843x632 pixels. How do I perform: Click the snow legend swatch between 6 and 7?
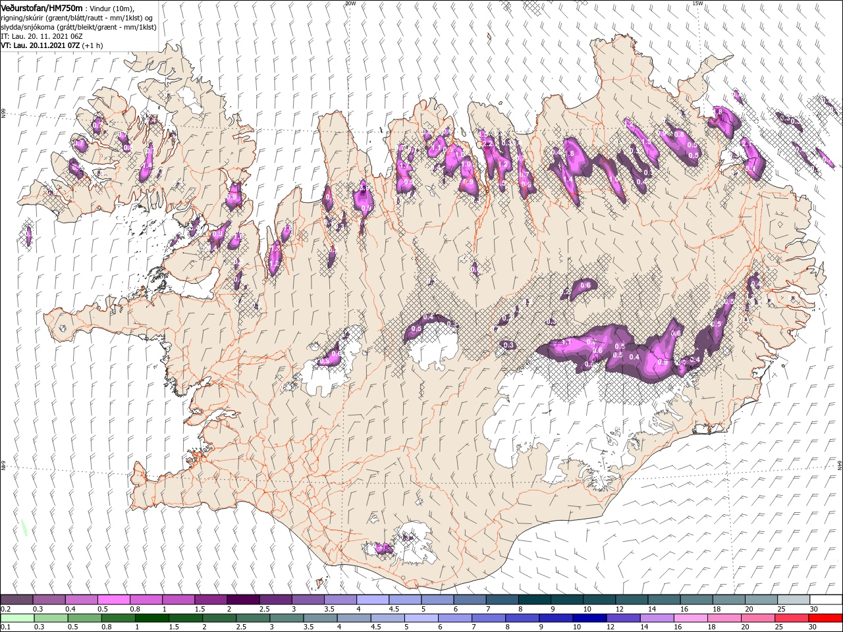coord(469,600)
